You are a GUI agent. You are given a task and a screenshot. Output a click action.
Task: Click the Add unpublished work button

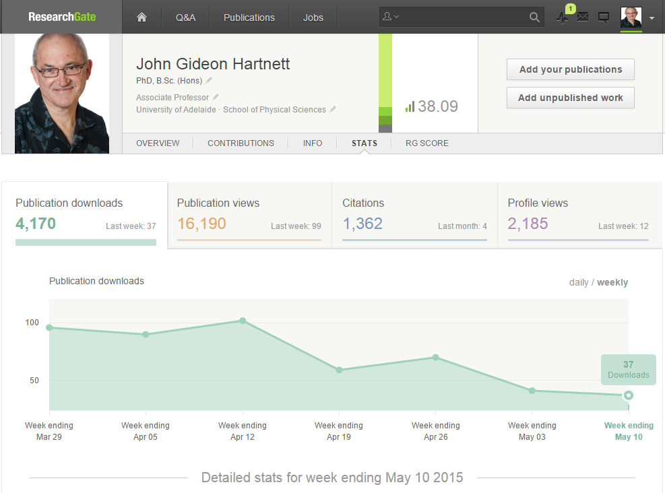[x=570, y=98]
